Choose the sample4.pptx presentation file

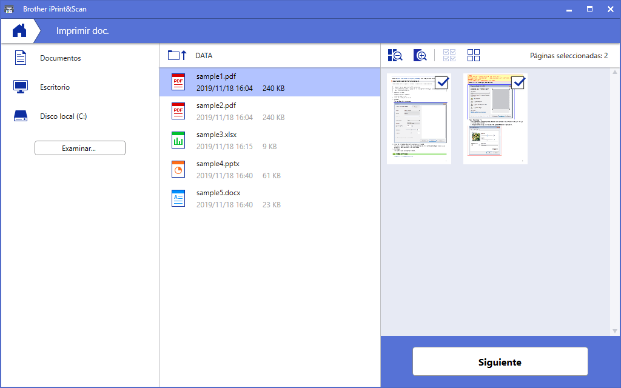coord(269,170)
